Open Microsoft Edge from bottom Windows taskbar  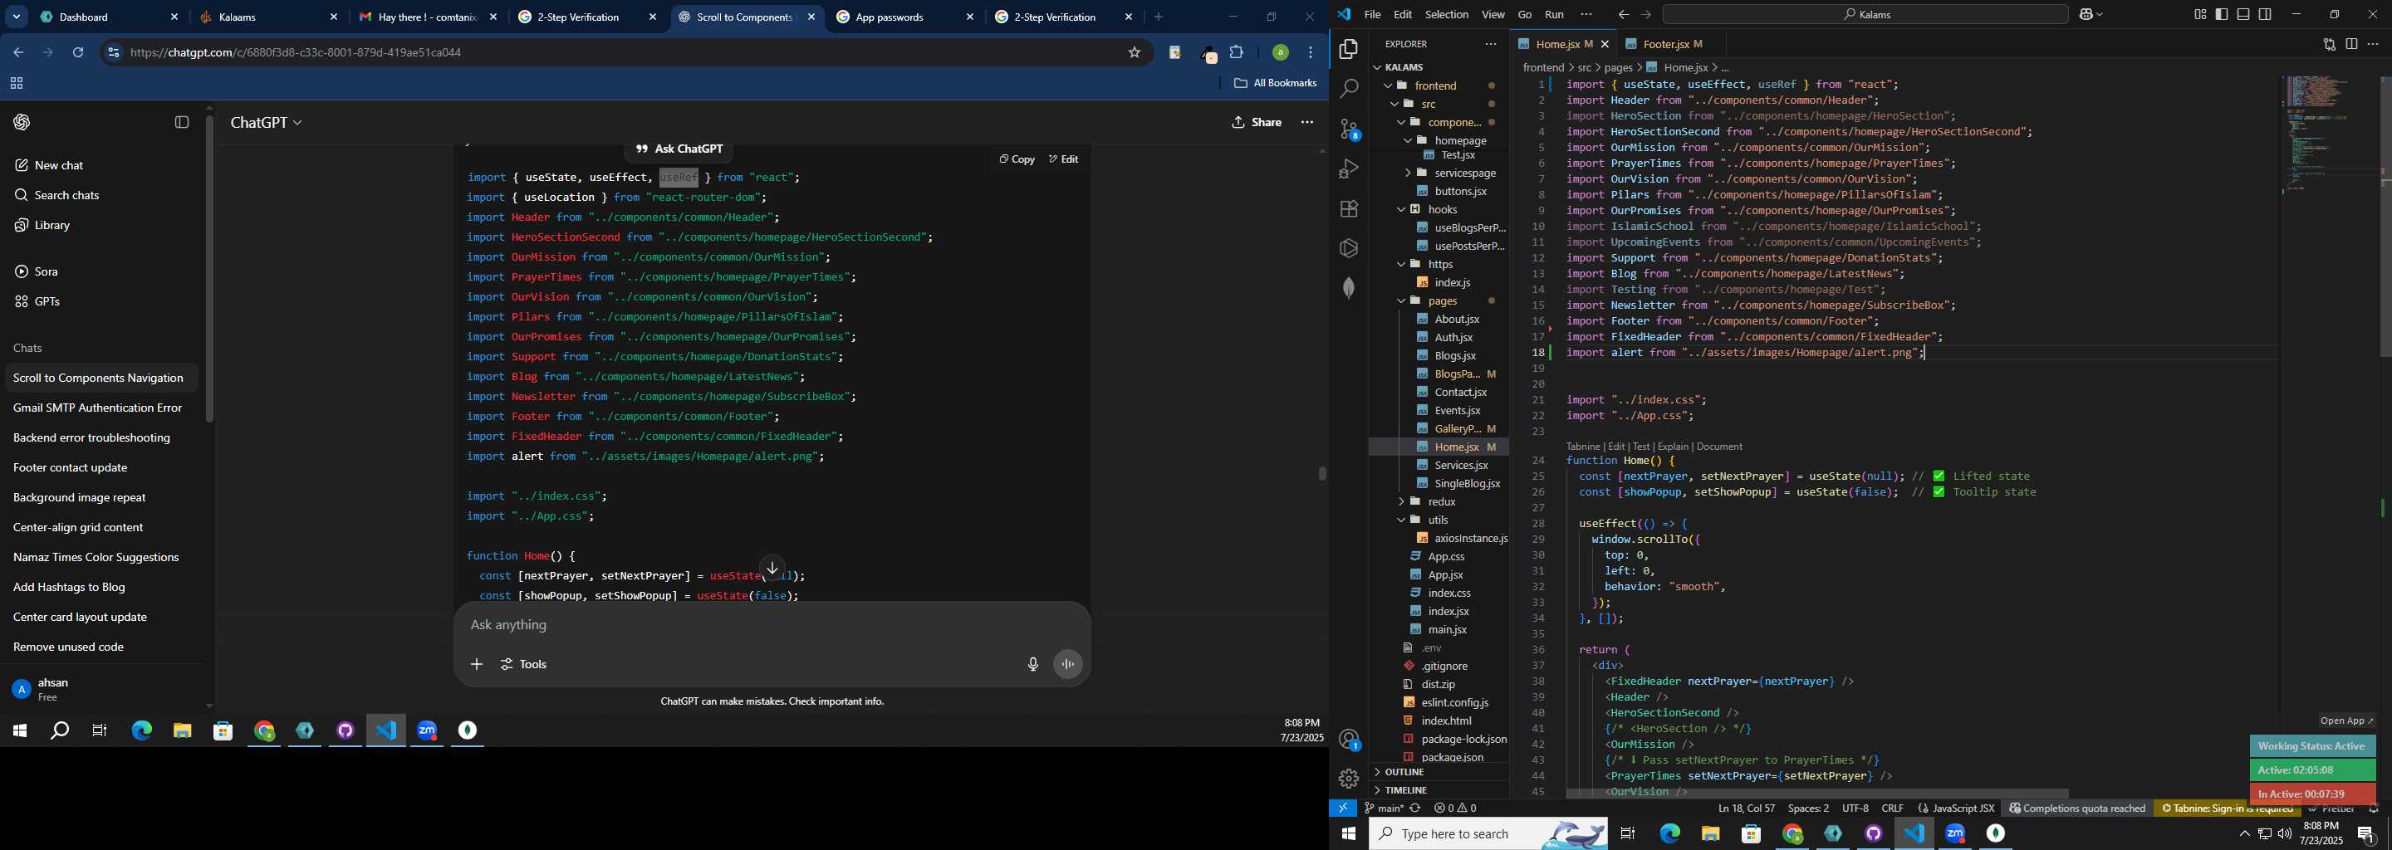(x=1669, y=834)
